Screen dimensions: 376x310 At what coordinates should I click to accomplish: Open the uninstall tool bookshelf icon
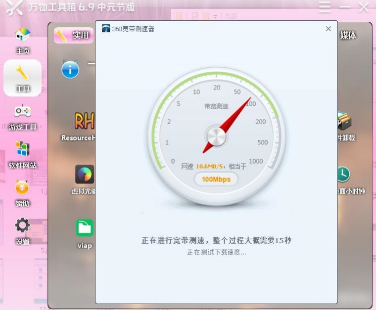click(345, 121)
